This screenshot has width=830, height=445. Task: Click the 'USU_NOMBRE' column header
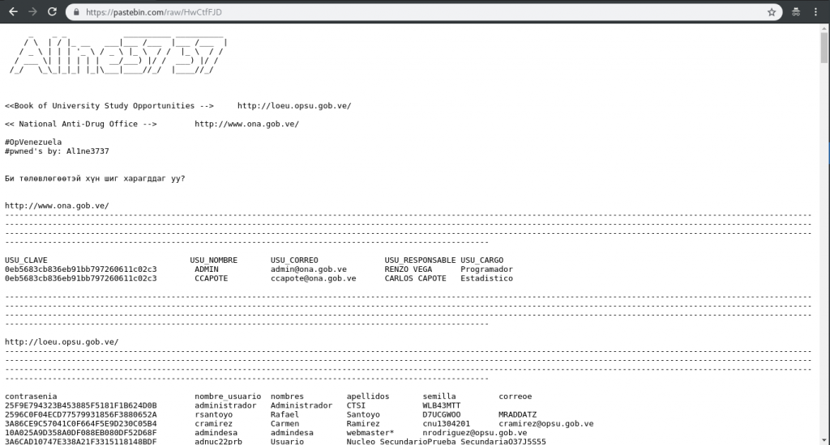pos(214,261)
